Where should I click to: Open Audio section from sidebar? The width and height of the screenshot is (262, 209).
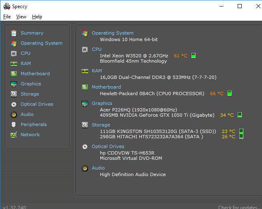pos(27,114)
